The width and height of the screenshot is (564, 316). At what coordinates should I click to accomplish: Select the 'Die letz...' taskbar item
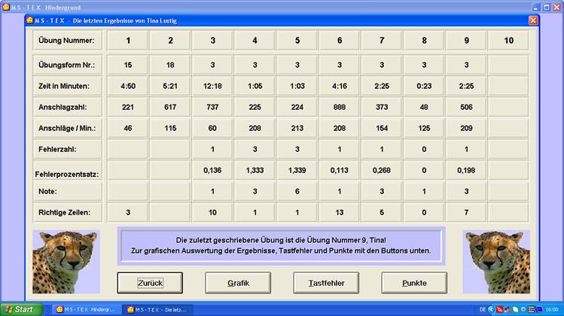(157, 309)
